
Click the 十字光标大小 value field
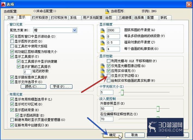(107, 92)
